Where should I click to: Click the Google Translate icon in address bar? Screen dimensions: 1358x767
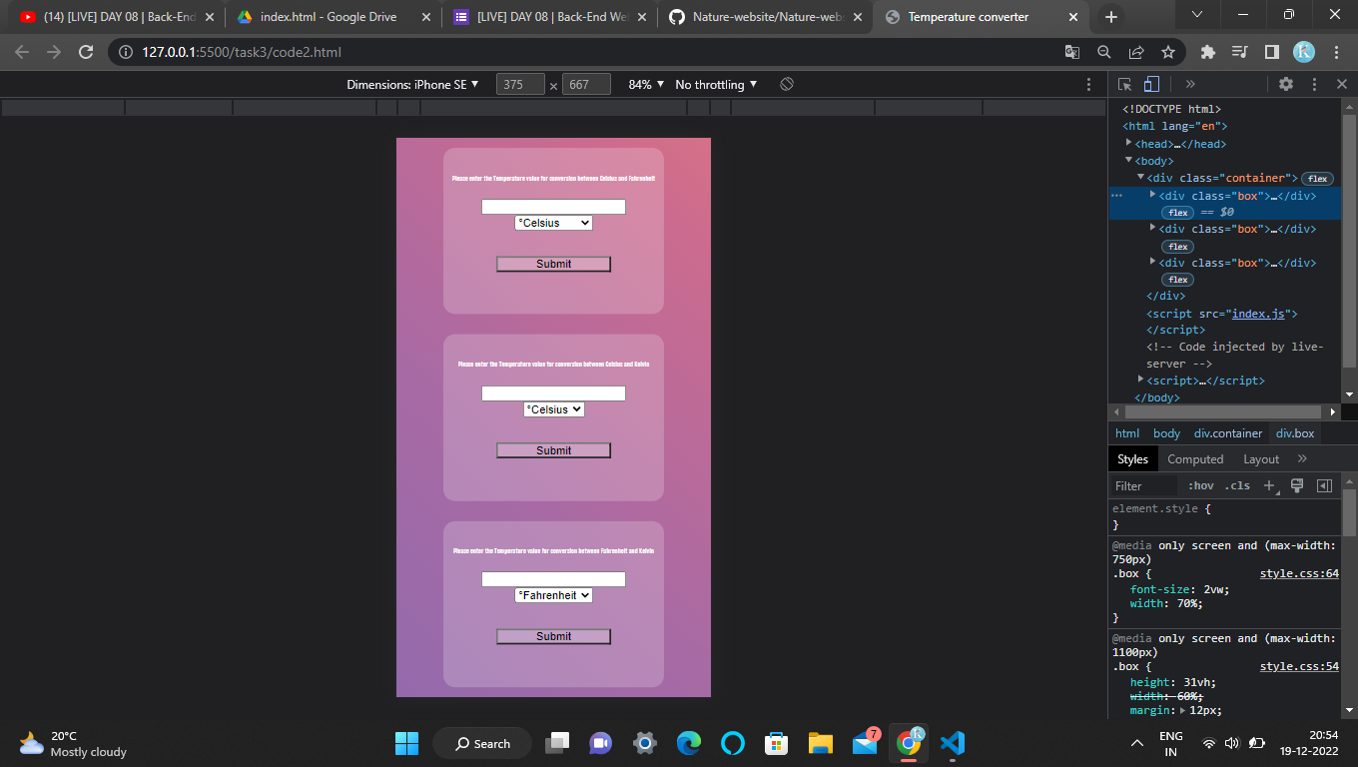tap(1072, 52)
